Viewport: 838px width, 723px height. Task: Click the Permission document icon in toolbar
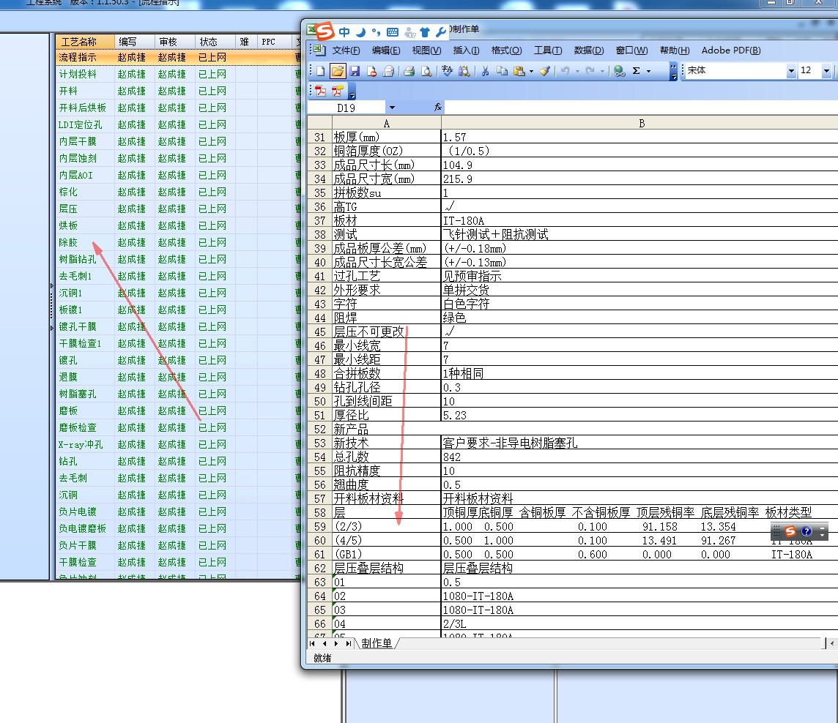click(371, 70)
